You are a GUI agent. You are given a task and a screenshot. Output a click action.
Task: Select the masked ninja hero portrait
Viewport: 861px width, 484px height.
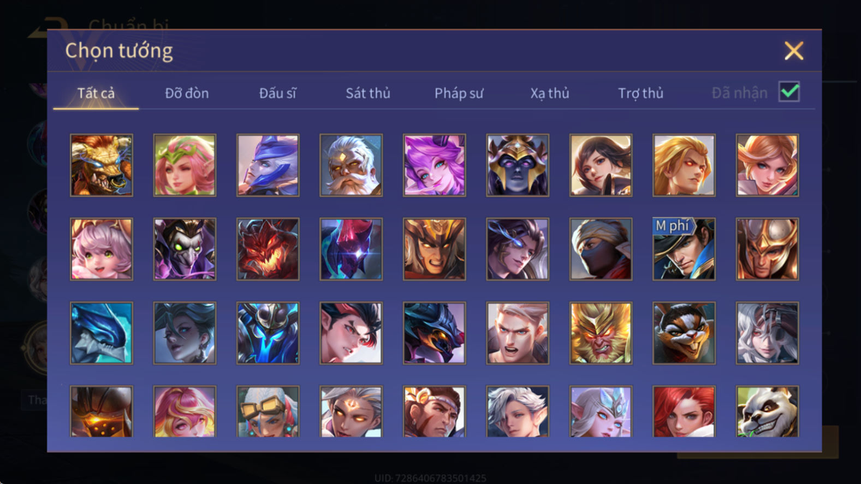(x=601, y=249)
